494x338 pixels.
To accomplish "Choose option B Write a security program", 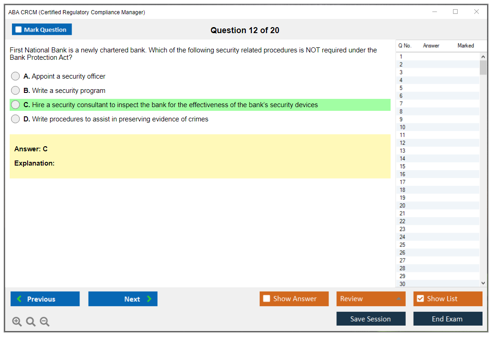I will point(16,91).
